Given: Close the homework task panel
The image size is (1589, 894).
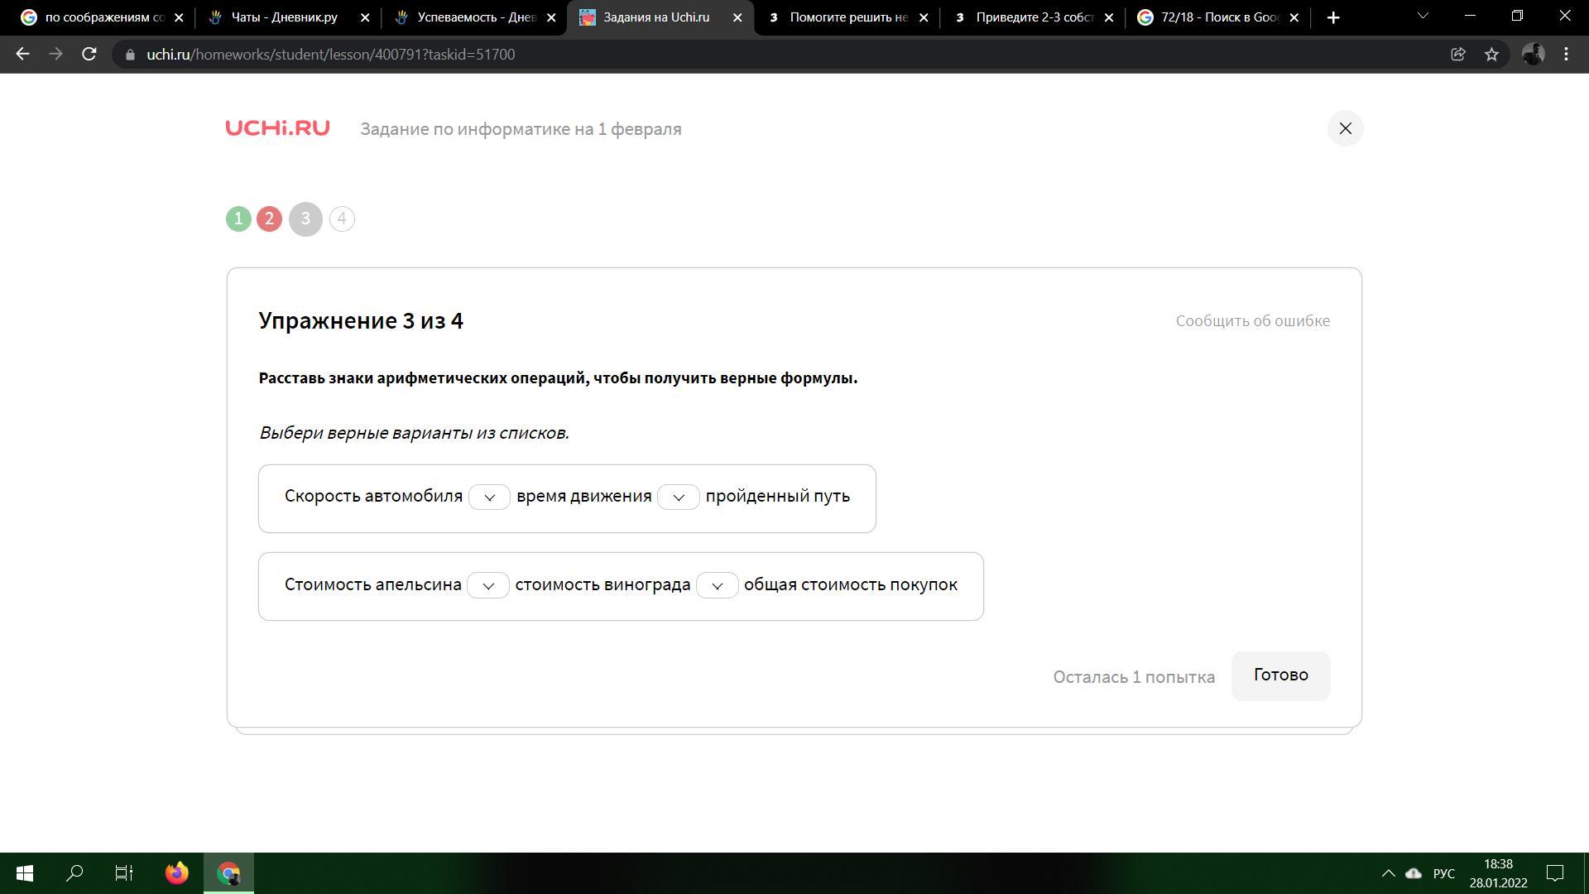Looking at the screenshot, I should 1345,128.
